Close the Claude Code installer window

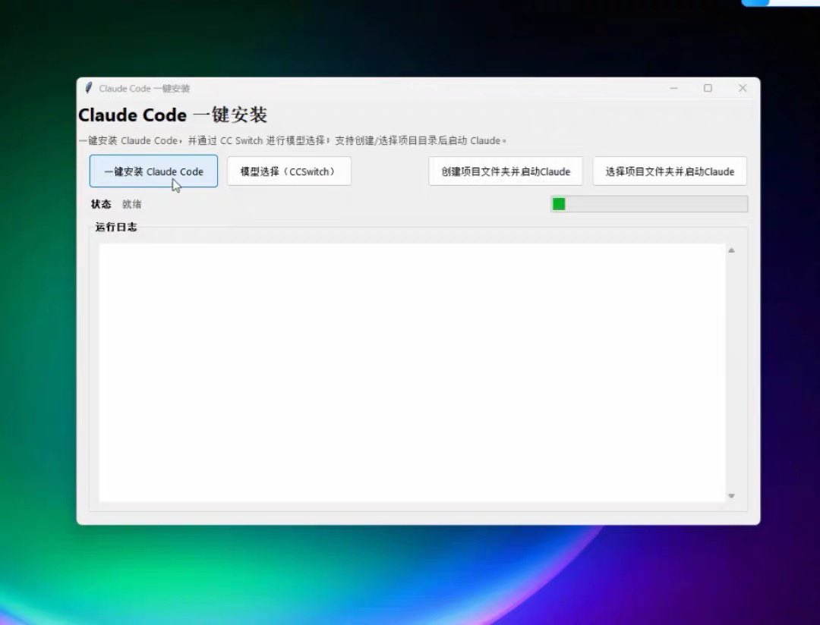click(743, 88)
